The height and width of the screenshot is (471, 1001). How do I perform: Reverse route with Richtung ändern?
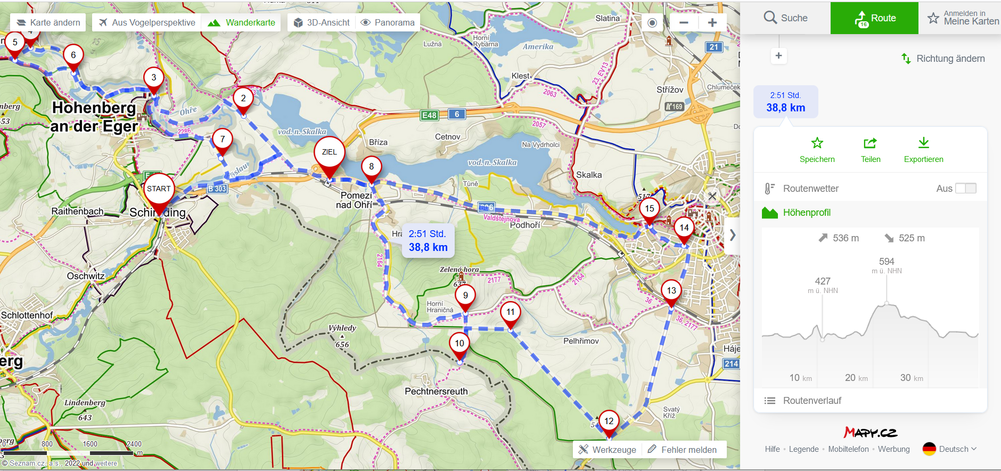(942, 59)
